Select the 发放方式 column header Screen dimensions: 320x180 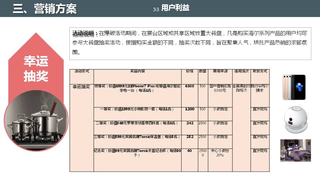click(260, 71)
